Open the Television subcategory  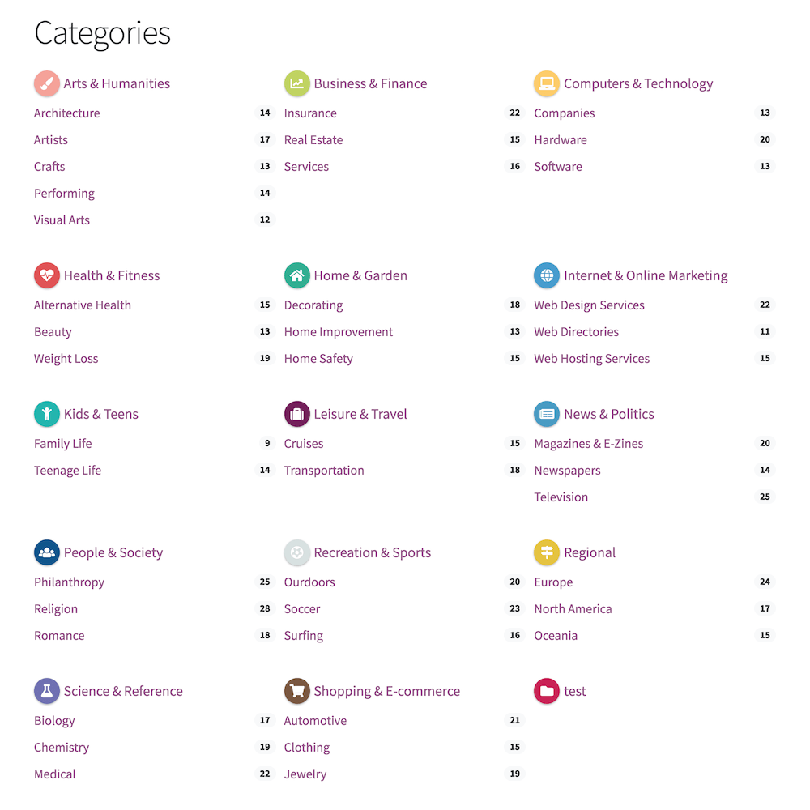(x=561, y=497)
